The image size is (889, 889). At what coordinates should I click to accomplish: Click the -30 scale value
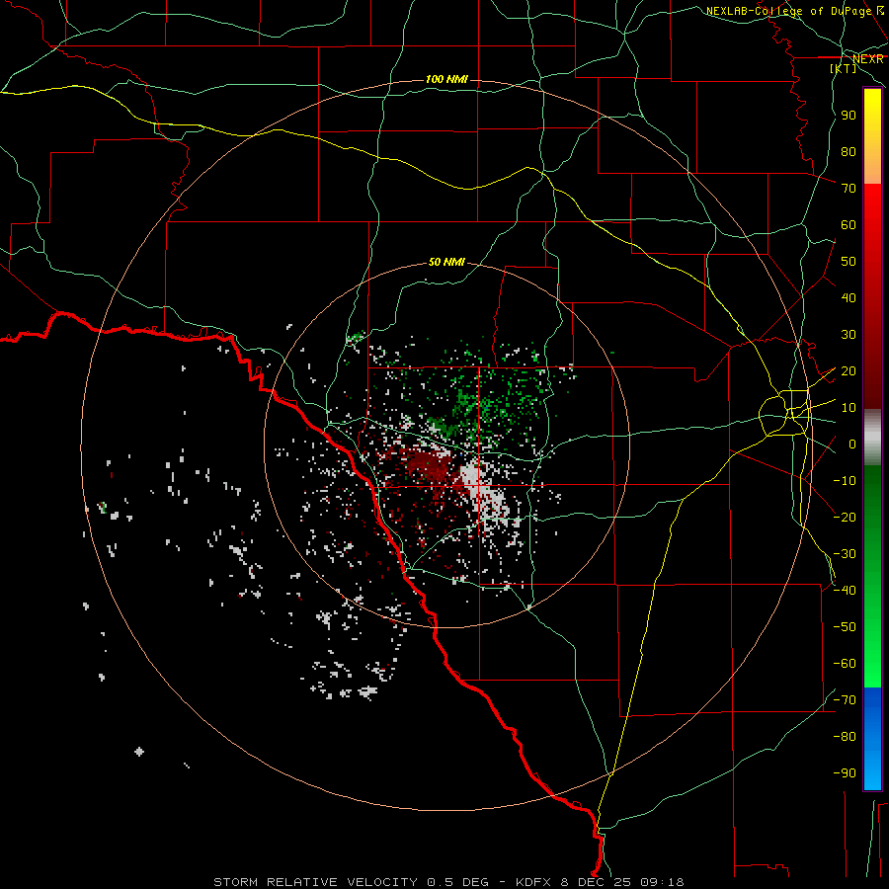845,554
